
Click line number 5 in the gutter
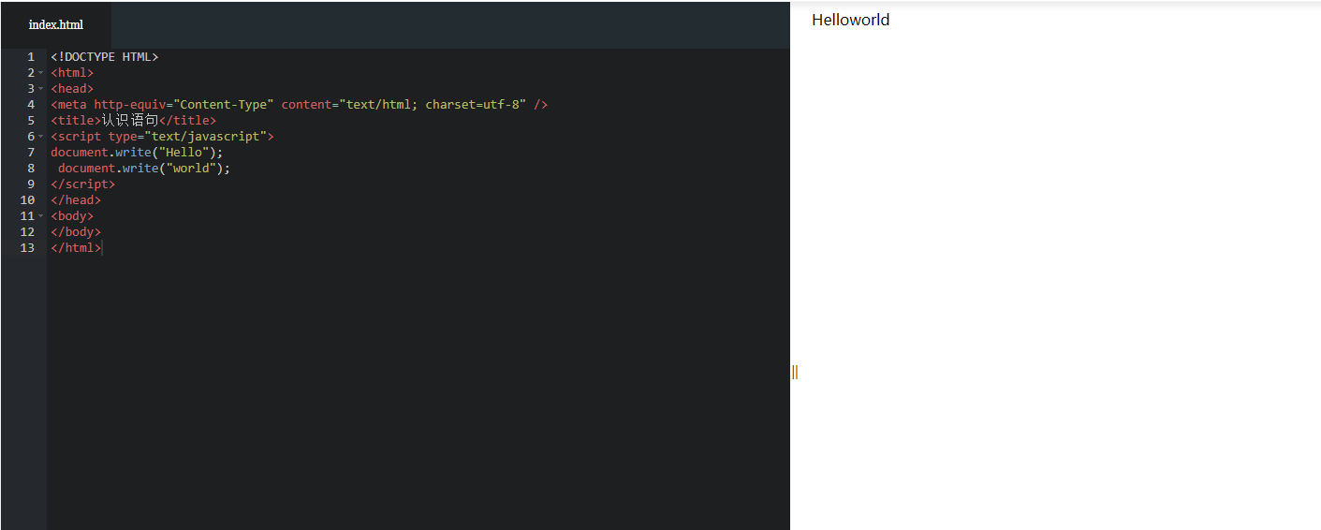30,121
